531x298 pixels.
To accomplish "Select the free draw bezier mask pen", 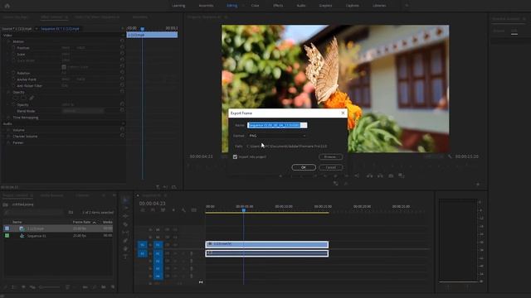I will tap(32, 99).
